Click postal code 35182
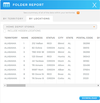Viewport: 100px width, 103px height. point(86,61)
